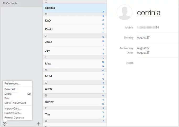179x127 pixels.
Task: Choose Select All in popup menu
Action: (10, 89)
